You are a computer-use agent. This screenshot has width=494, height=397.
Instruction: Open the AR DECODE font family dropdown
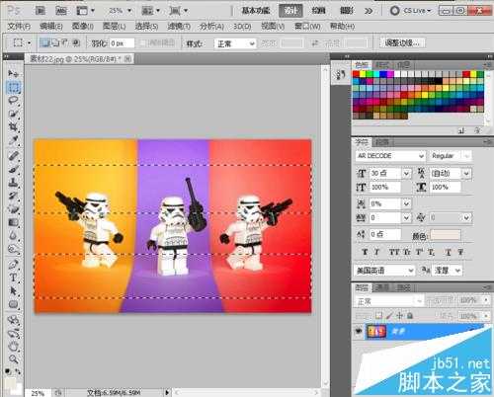point(390,156)
